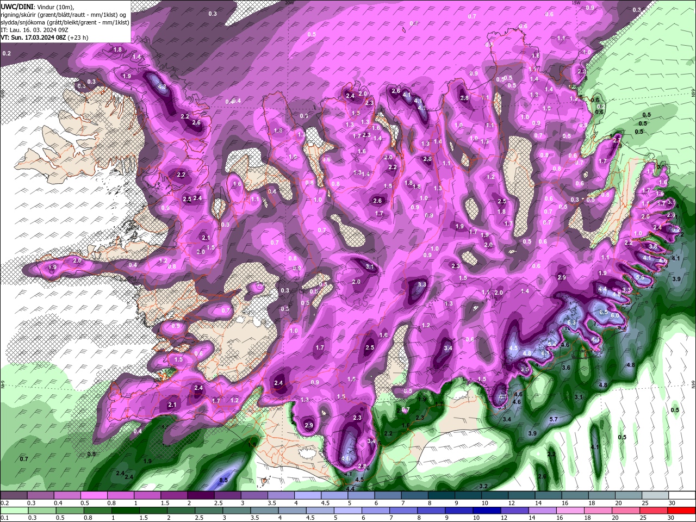Click the purple snow legend swatch above '0.2'
The height and width of the screenshot is (522, 696).
[14, 495]
